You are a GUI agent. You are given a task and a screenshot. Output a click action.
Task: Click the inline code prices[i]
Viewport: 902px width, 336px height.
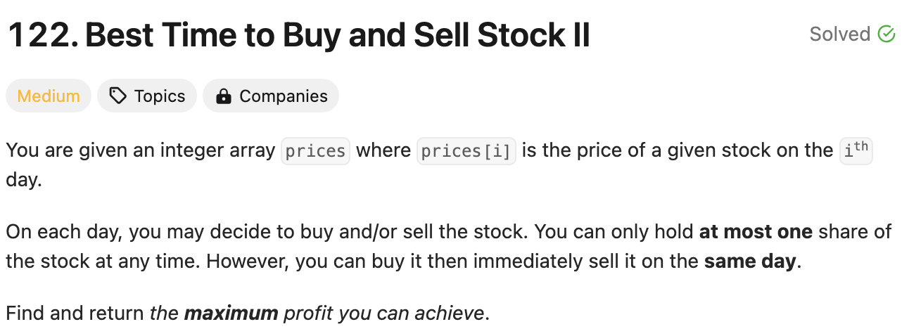coord(466,151)
